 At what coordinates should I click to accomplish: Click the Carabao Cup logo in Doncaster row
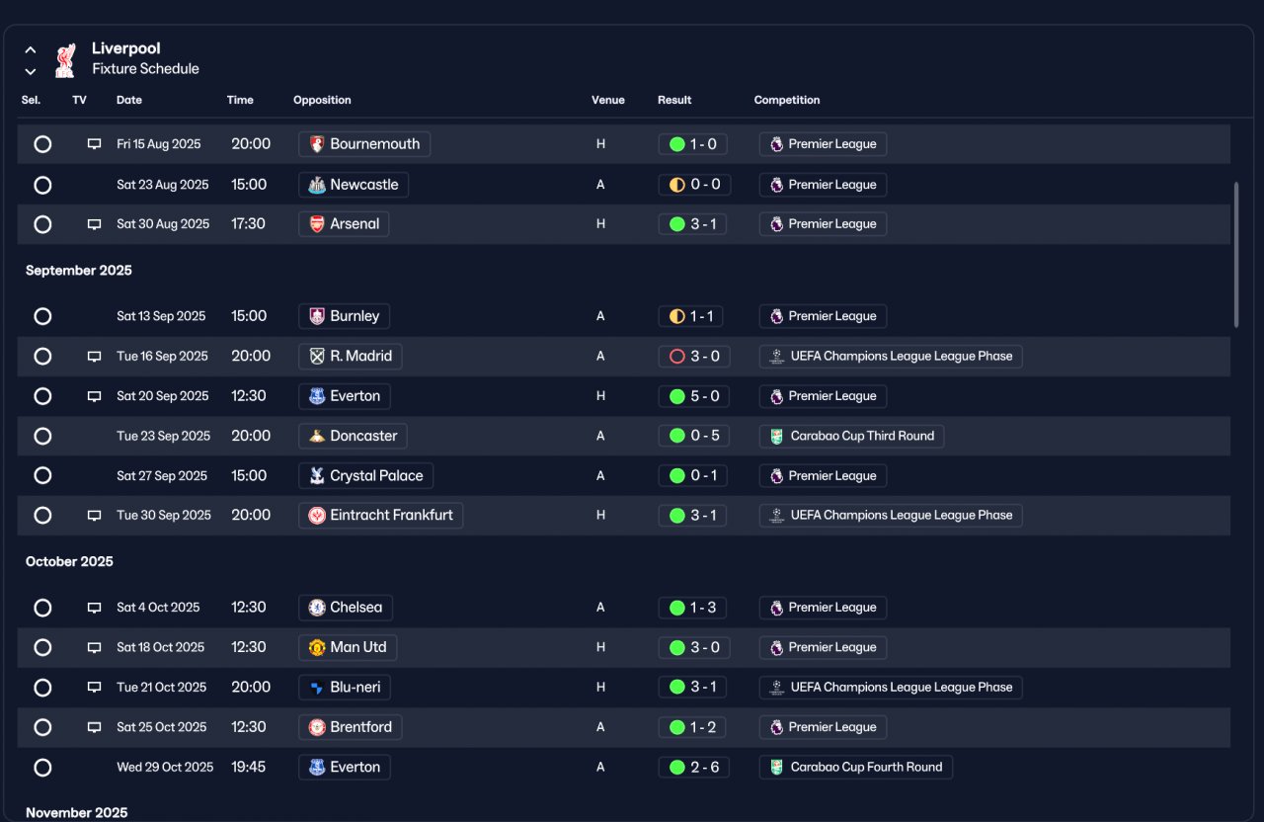tap(777, 436)
